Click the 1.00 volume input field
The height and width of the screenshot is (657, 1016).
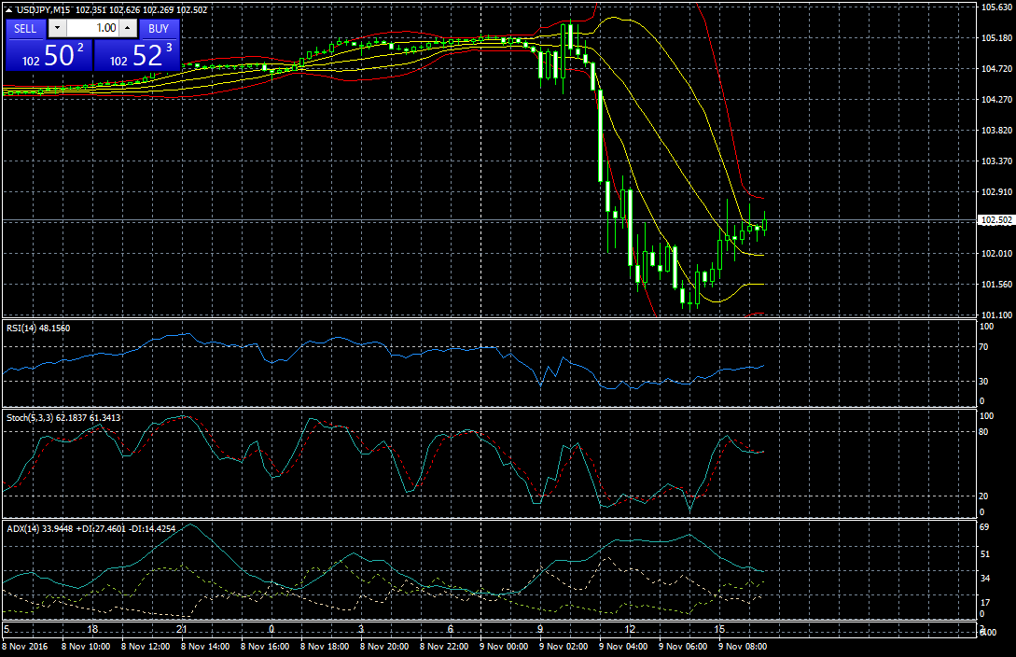[x=92, y=28]
